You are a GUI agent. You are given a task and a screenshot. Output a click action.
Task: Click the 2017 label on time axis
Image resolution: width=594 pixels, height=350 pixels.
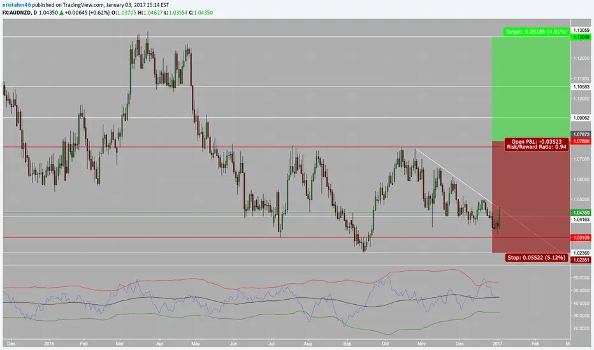click(x=497, y=344)
